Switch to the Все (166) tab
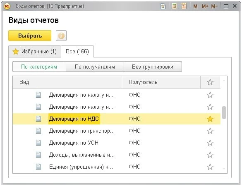The height and width of the screenshot is (186, 242). pyautogui.click(x=77, y=52)
